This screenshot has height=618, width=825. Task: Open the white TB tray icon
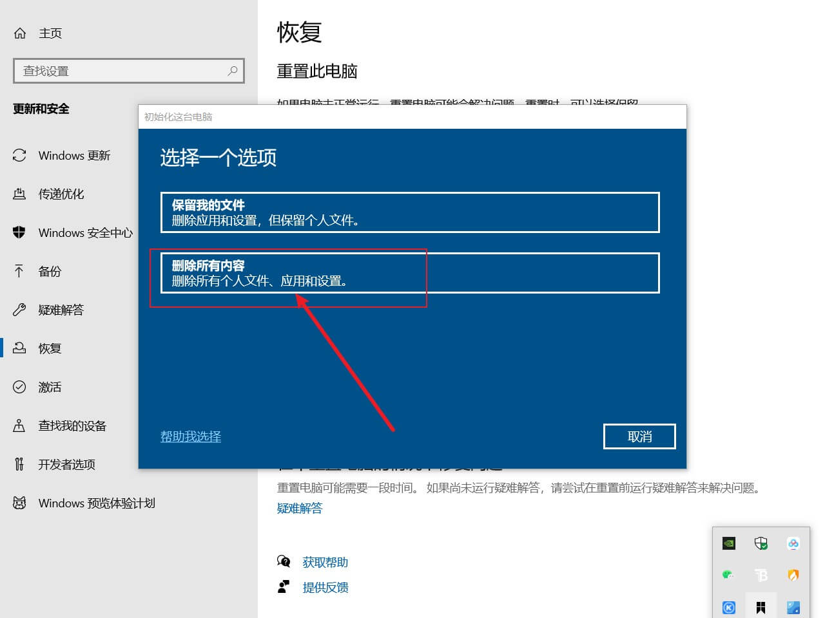[x=761, y=575]
